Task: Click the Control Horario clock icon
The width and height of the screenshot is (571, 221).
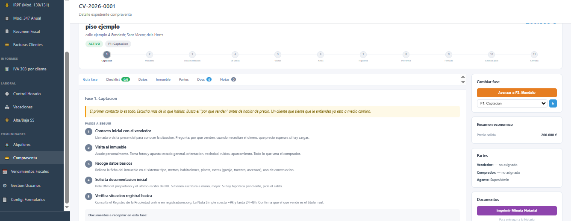Action: pyautogui.click(x=7, y=94)
